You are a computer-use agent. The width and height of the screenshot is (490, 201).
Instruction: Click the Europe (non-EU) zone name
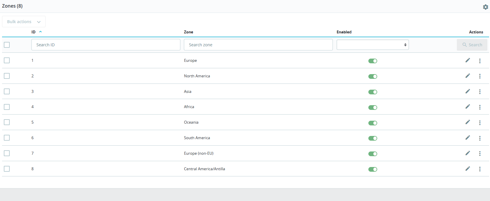[199, 153]
